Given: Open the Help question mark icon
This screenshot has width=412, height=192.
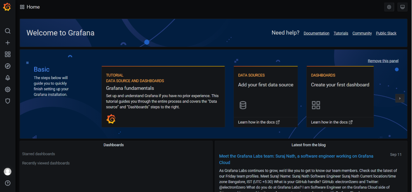Looking at the screenshot, I should click(x=8, y=183).
